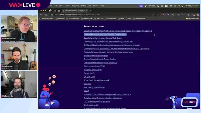Open the 'Japanese Web Design' link
201x113 pixels.
[x=93, y=70]
